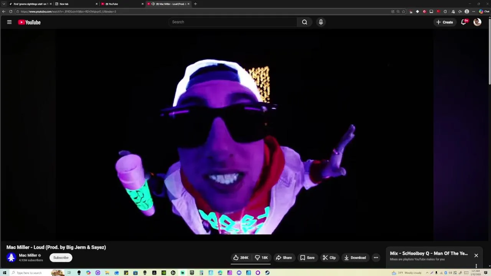Screen dimensions: 491x276
Task: Show hidden system tray icons chevron
Action: [427, 273]
